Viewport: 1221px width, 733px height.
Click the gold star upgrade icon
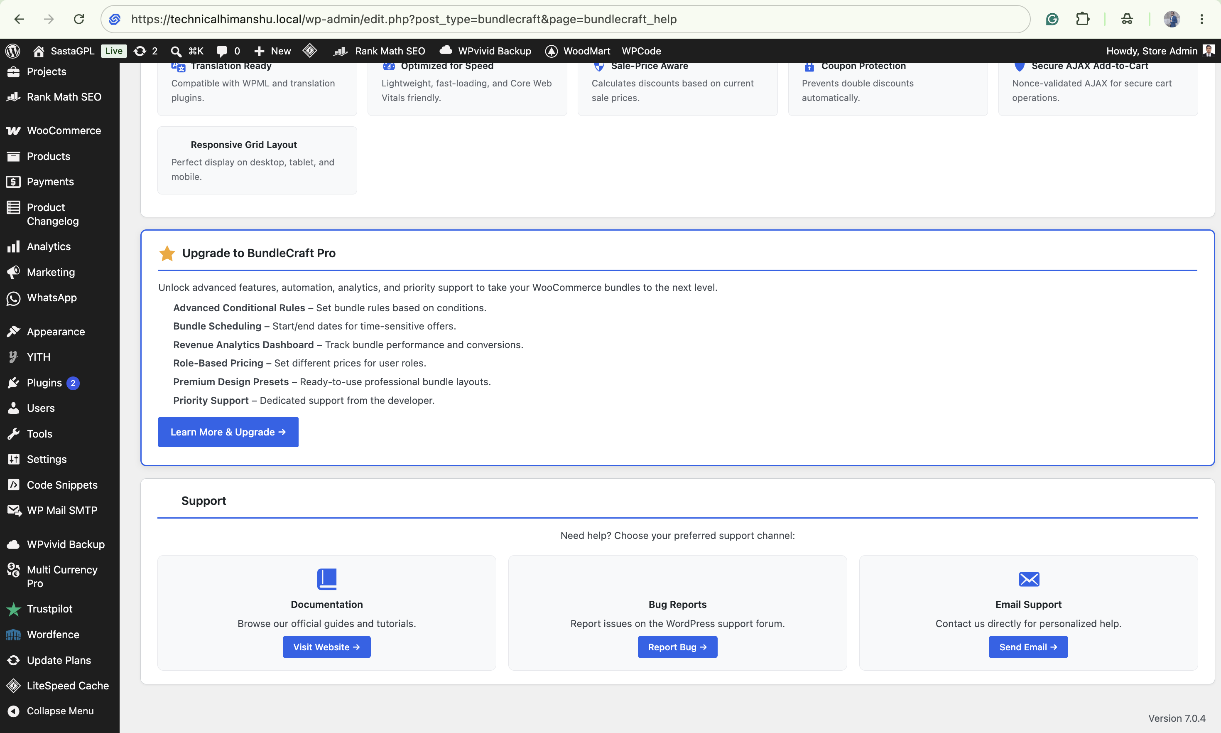coord(167,253)
